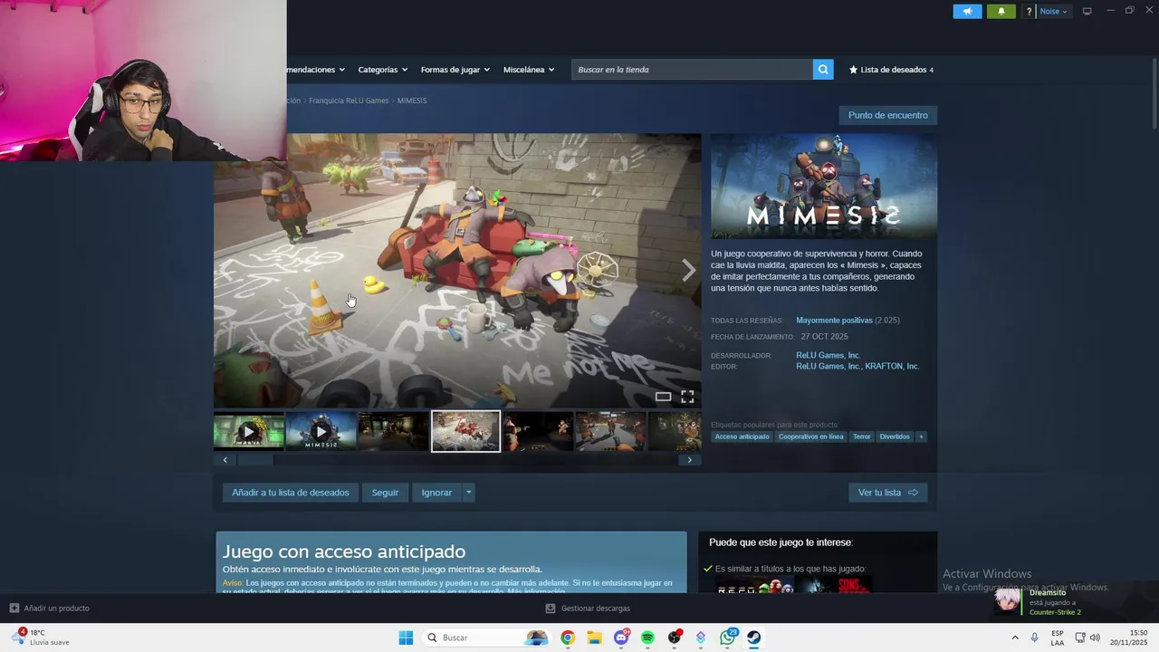
Task: Select the third dark screenshot thumbnail
Action: [393, 431]
